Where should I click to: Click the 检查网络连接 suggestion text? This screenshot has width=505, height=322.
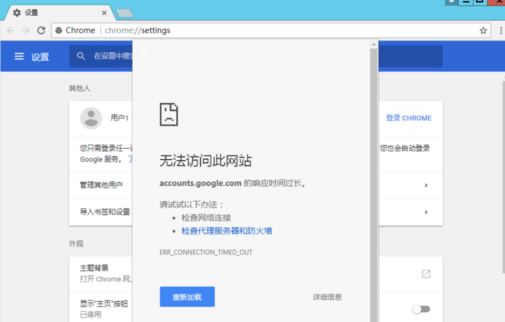click(x=206, y=218)
